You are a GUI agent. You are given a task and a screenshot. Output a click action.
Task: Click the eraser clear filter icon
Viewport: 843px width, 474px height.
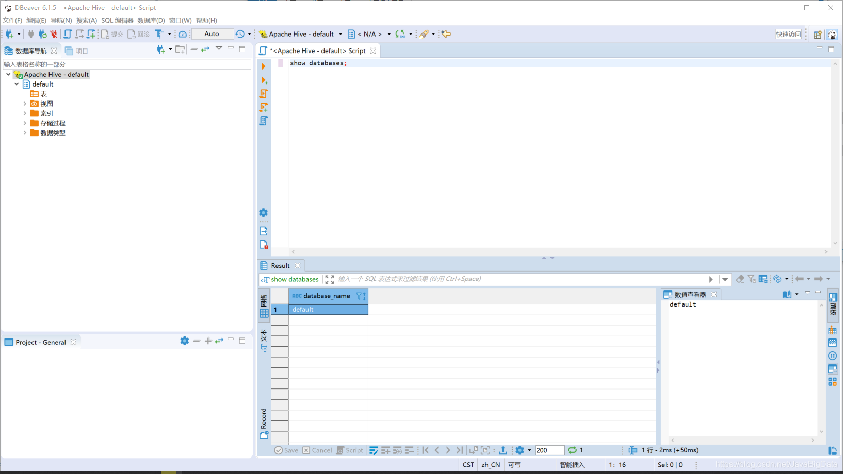tap(740, 279)
